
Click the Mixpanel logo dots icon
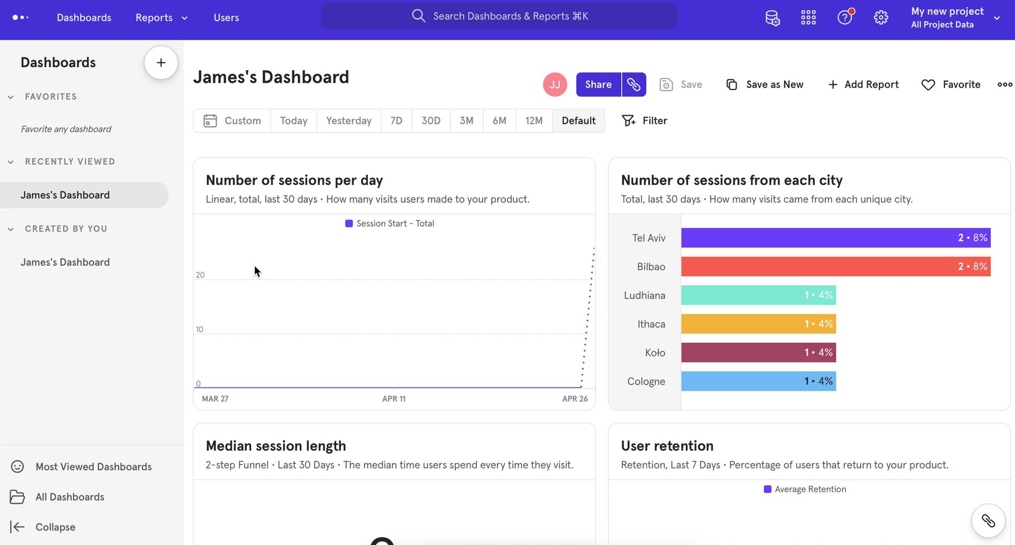(20, 17)
